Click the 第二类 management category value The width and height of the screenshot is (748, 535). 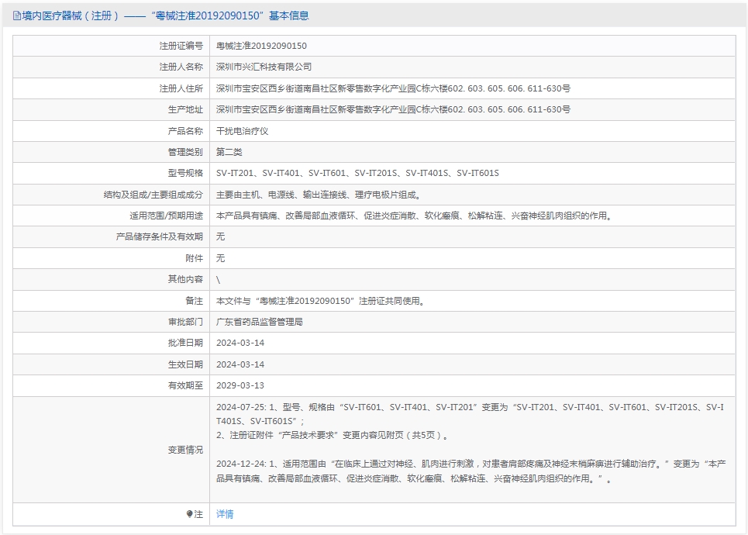tap(229, 152)
